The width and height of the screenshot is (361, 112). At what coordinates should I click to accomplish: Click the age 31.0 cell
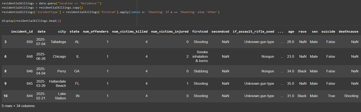(291, 96)
